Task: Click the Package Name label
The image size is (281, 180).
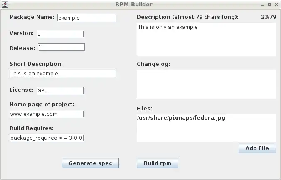Action: [32, 17]
